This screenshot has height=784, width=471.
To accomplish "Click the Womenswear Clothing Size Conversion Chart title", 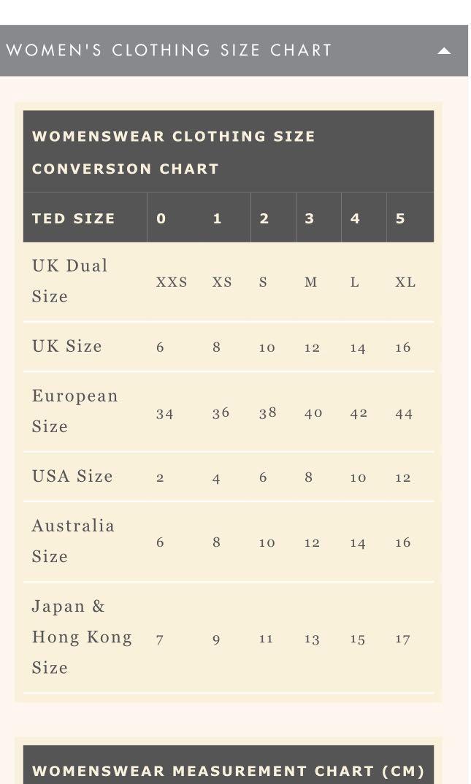I will (x=174, y=152).
